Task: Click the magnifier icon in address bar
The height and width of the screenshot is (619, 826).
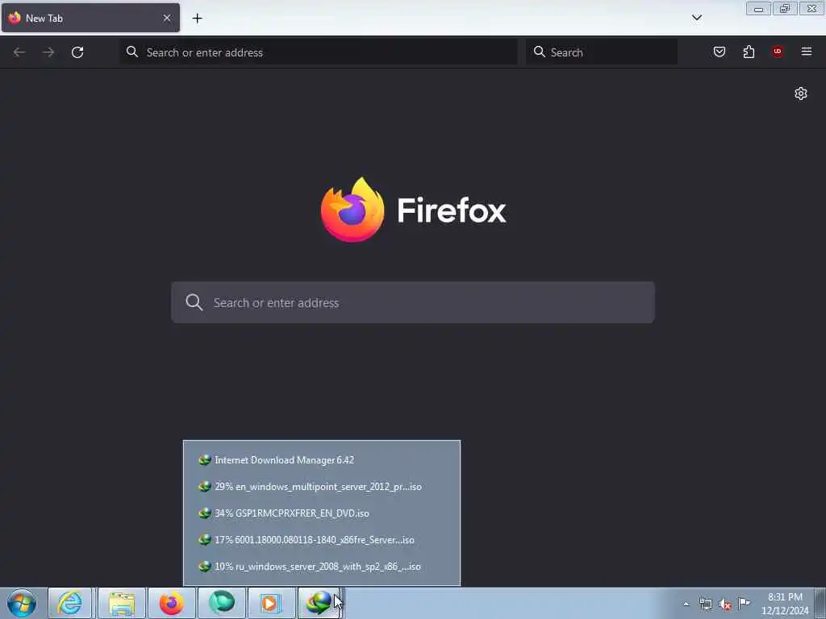Action: pos(132,52)
